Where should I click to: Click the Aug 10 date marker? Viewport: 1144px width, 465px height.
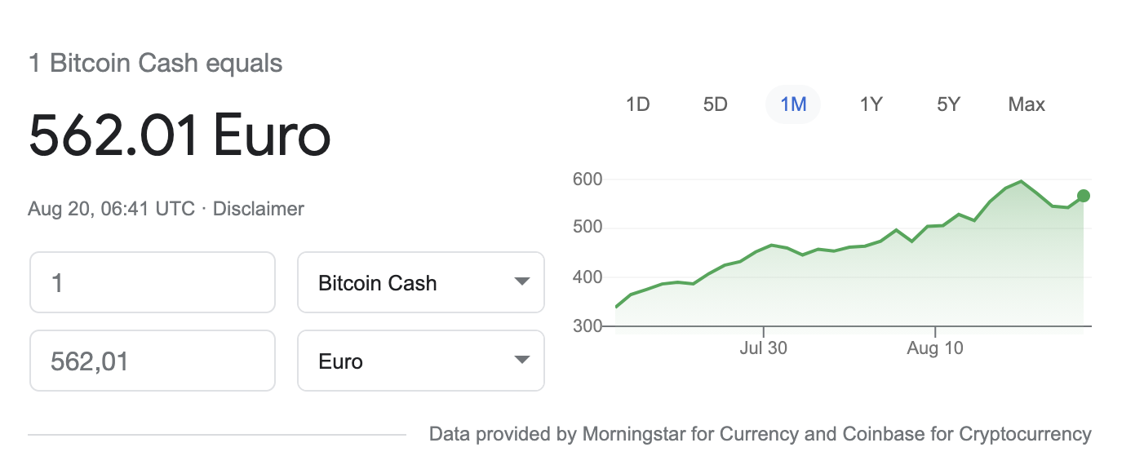(x=935, y=349)
